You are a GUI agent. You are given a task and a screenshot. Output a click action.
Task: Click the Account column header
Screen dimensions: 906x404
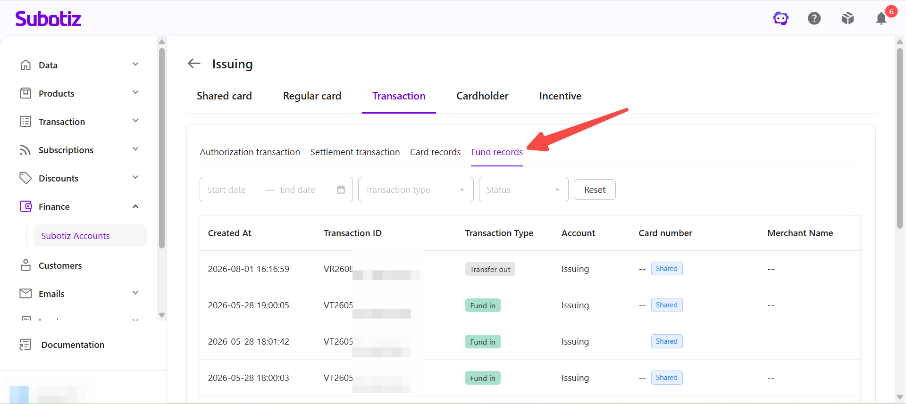[x=579, y=233]
